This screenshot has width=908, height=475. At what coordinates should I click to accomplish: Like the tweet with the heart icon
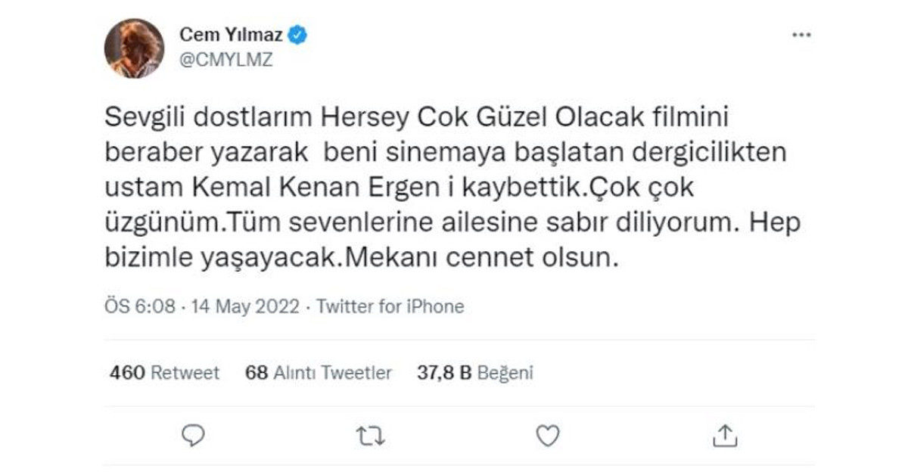pos(547,435)
